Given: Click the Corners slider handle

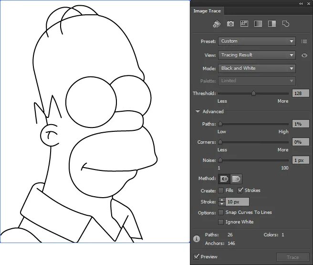Looking at the screenshot, I should click(220, 142).
